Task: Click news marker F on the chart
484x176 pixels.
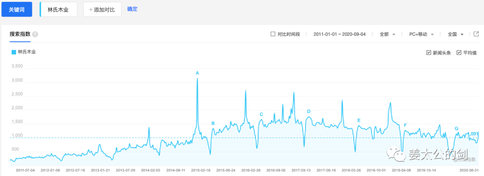Action: 405,125
